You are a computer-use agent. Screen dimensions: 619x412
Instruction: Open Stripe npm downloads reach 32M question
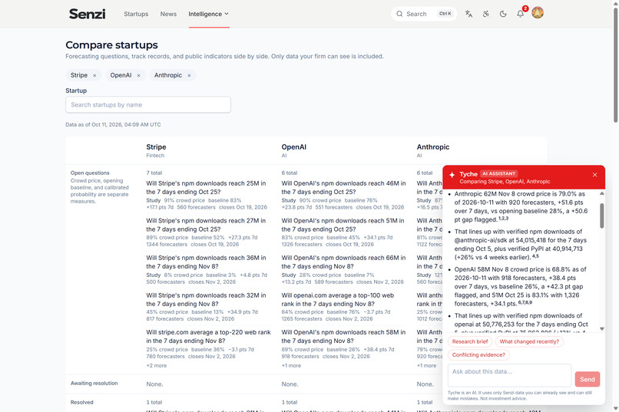click(x=206, y=299)
